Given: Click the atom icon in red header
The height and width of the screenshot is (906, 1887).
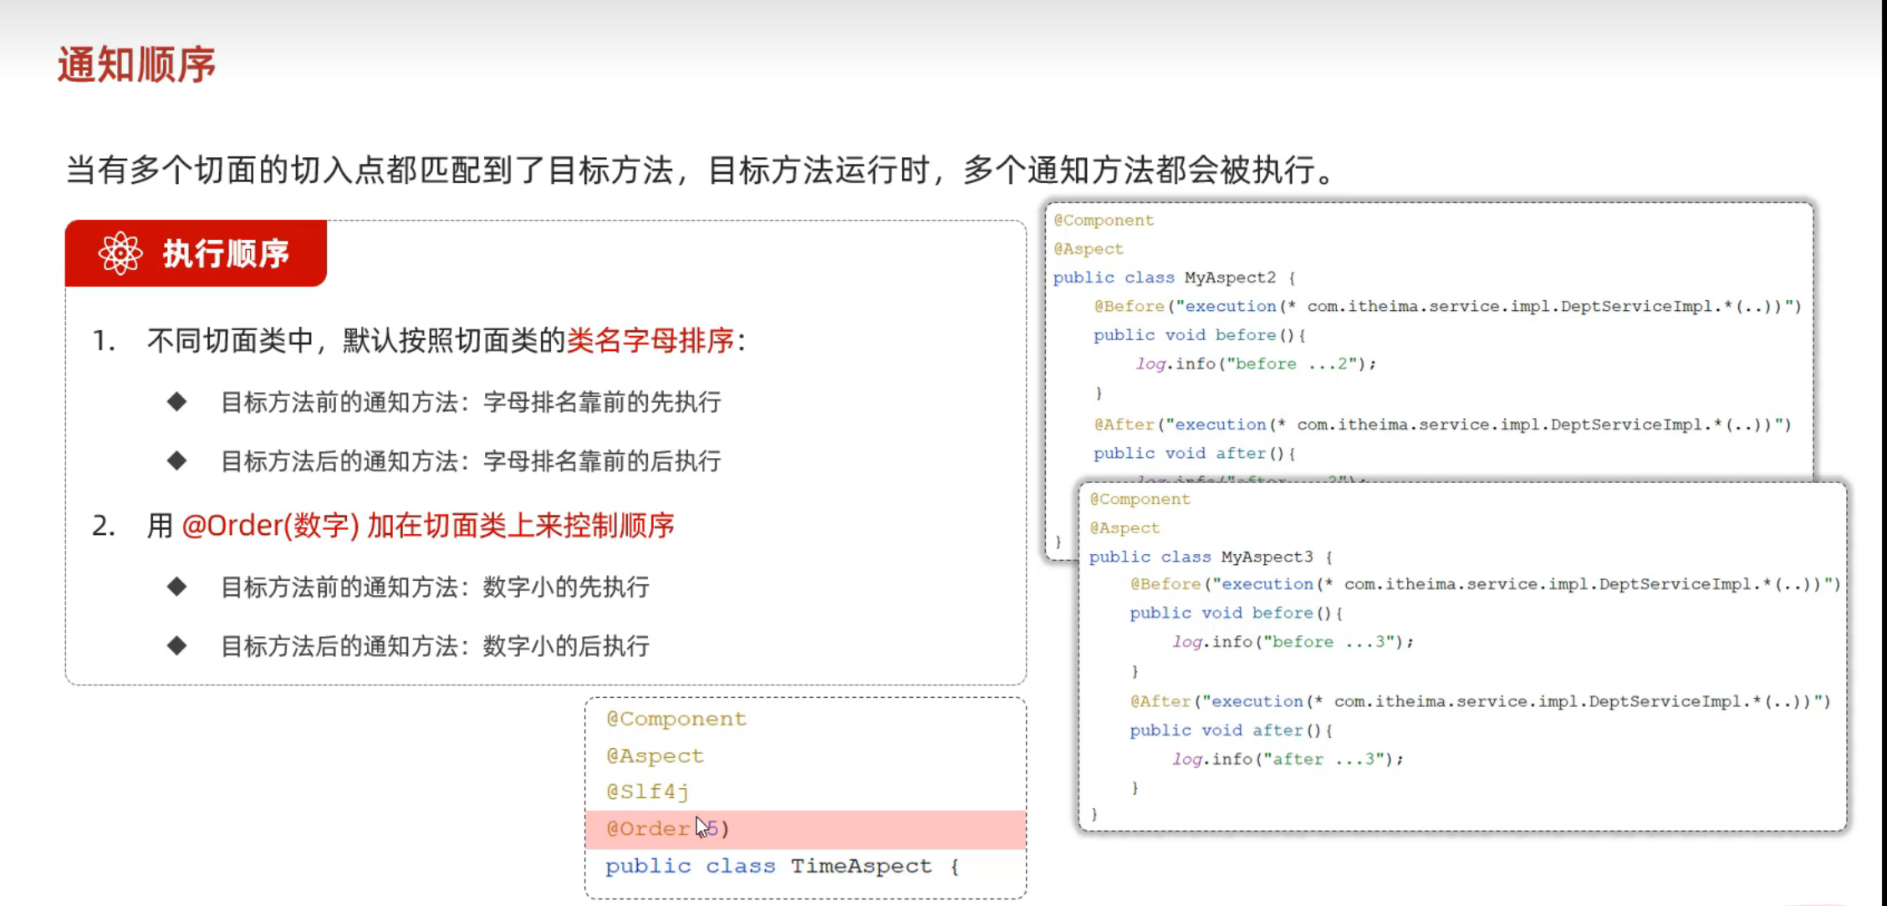Looking at the screenshot, I should (x=120, y=253).
